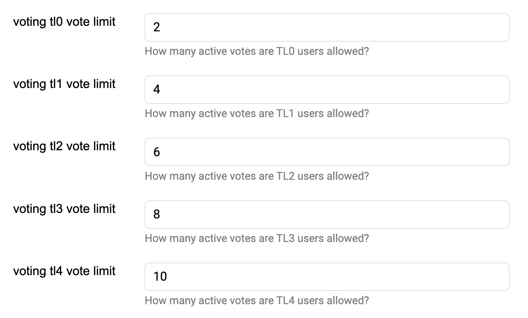Click the 'voting tl1 vote limit' setting name
This screenshot has width=528, height=318.
(64, 84)
